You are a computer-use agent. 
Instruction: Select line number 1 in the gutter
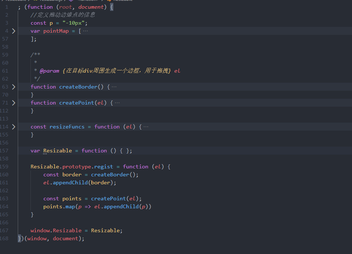pos(7,7)
